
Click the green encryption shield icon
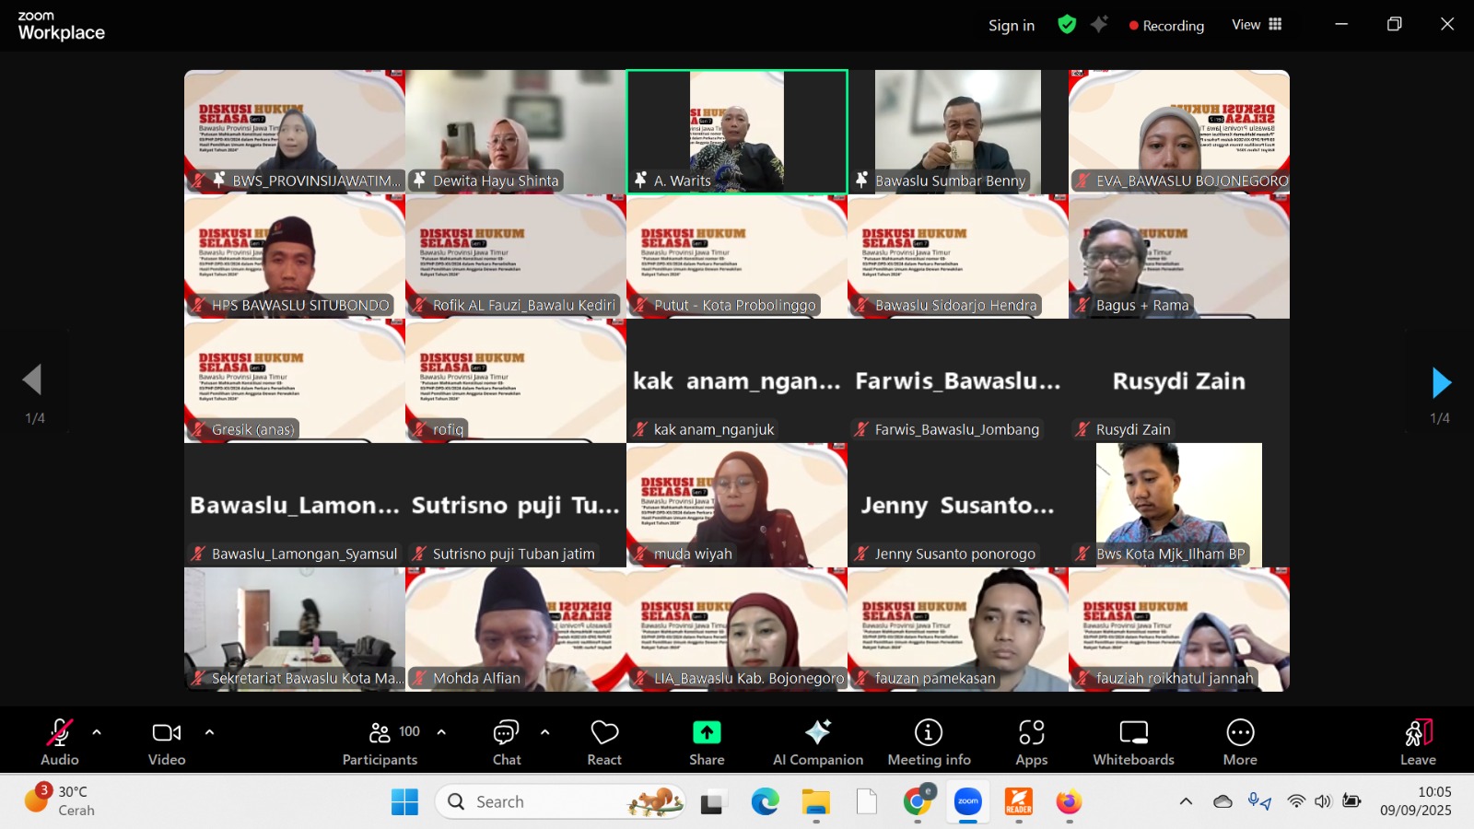point(1067,25)
